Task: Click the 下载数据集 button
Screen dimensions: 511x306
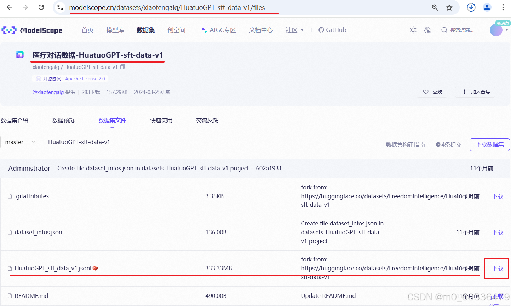Action: click(x=490, y=145)
